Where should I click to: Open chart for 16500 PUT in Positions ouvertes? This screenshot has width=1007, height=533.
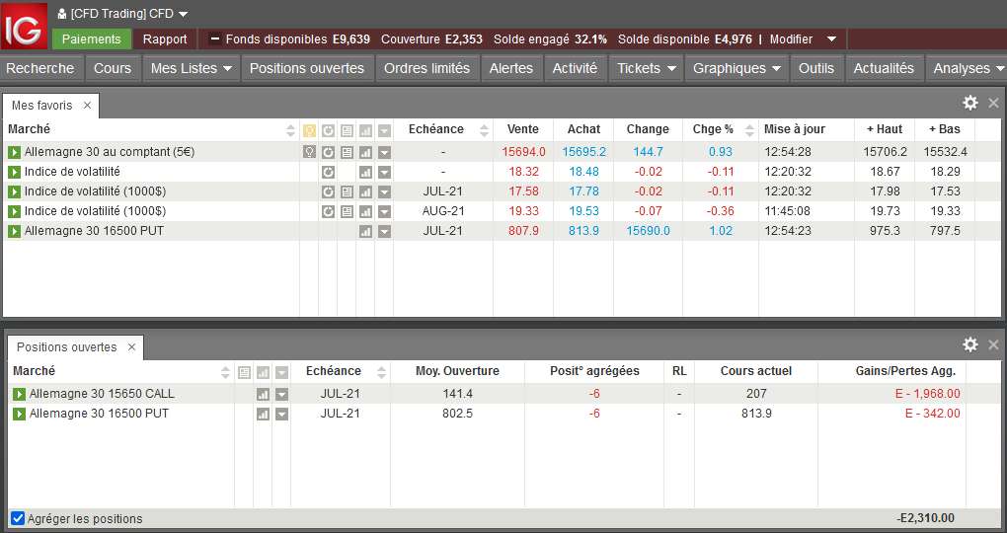click(x=263, y=415)
